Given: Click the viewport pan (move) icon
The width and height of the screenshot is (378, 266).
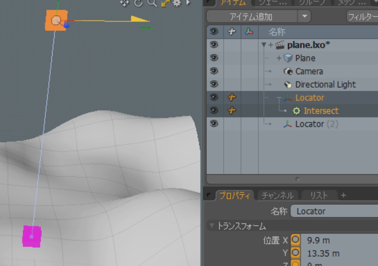Looking at the screenshot, I should (x=124, y=3).
